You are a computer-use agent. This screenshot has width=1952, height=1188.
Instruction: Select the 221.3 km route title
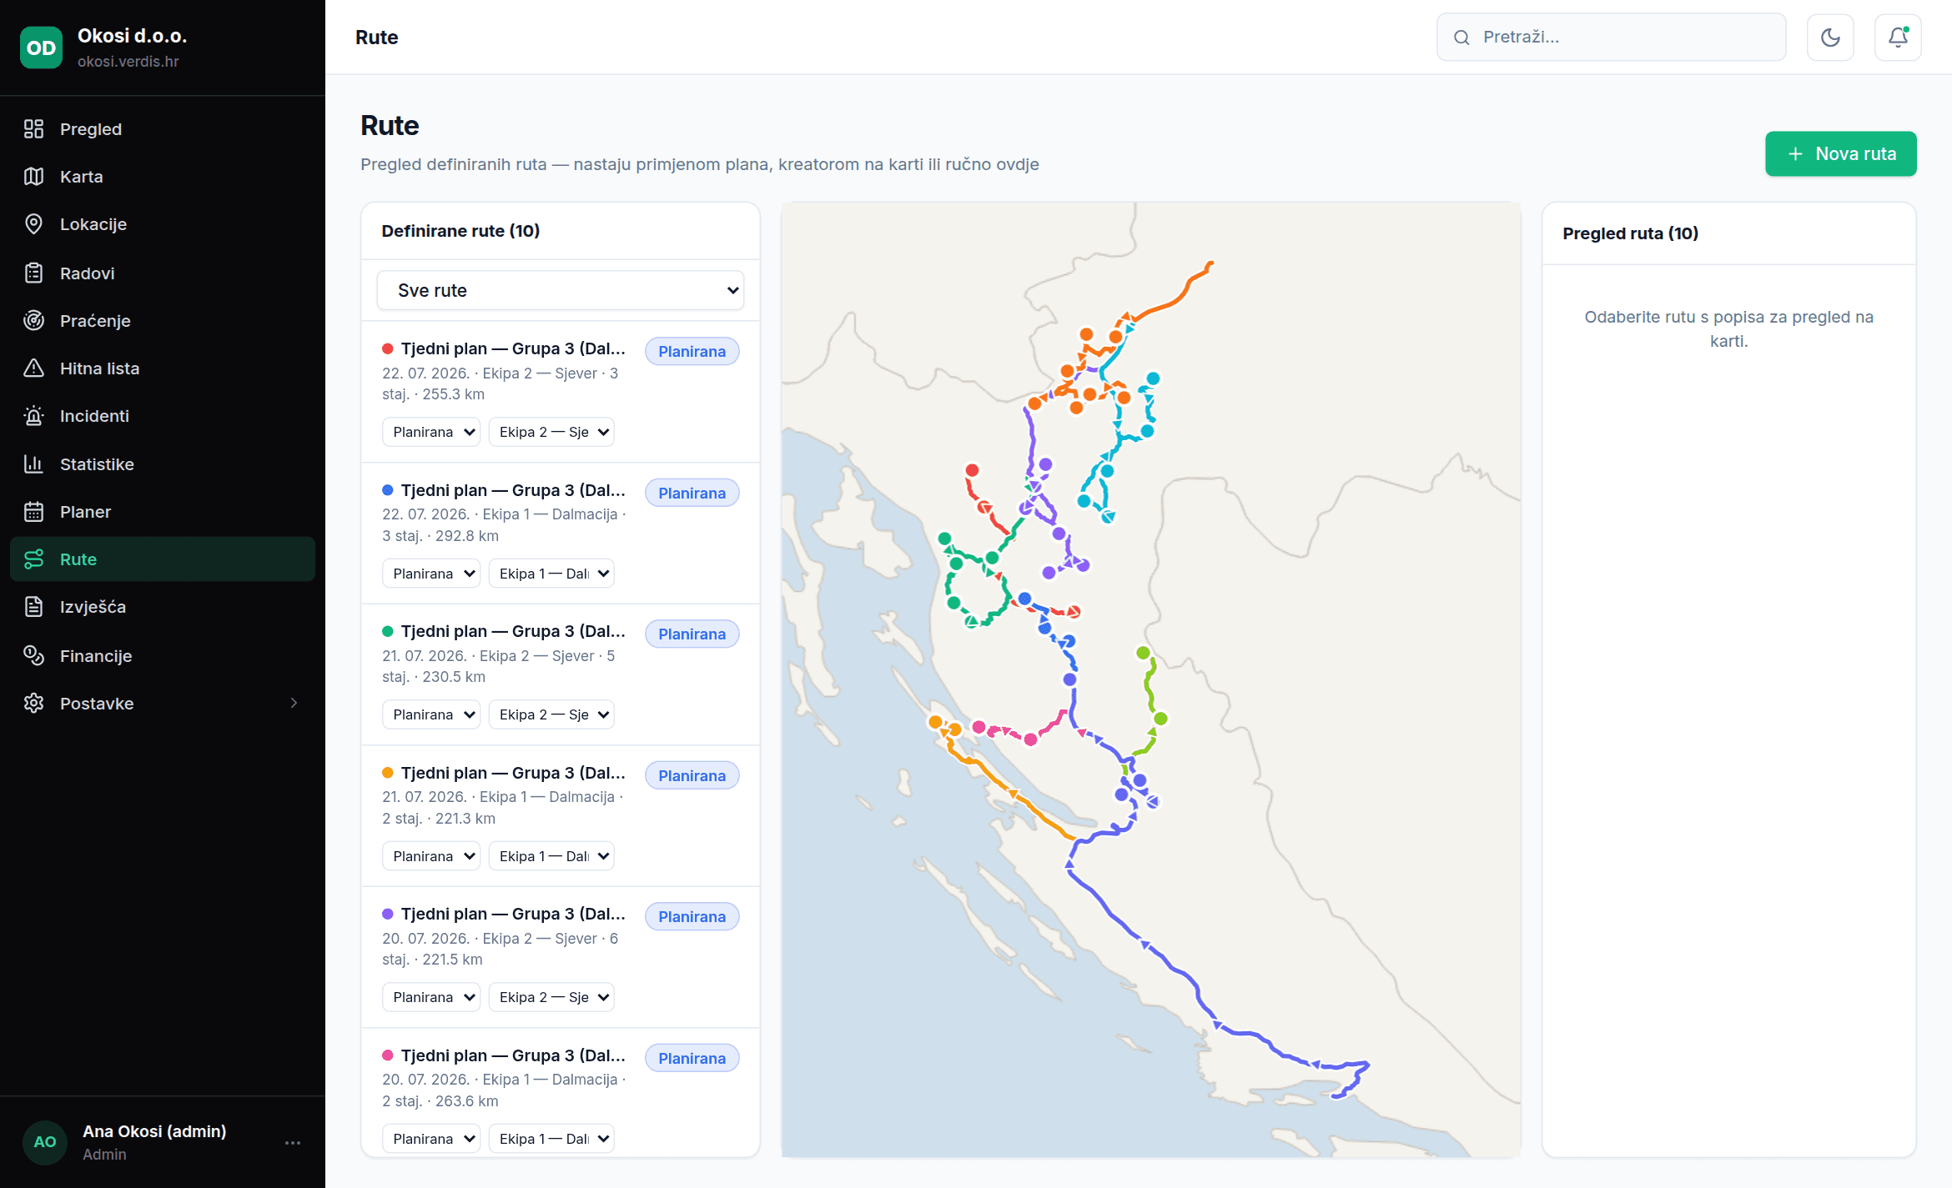[x=513, y=773]
